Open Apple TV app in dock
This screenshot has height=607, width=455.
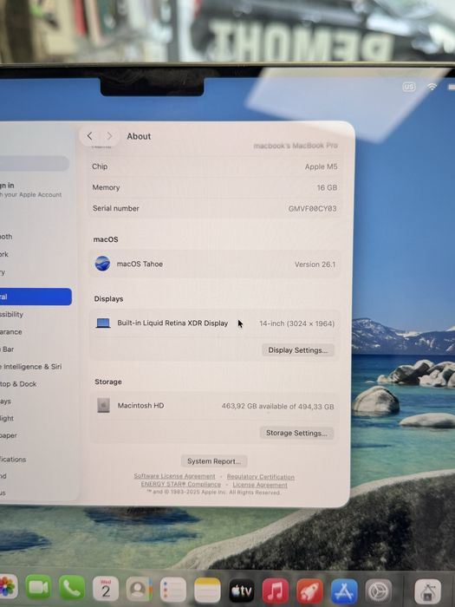(242, 591)
